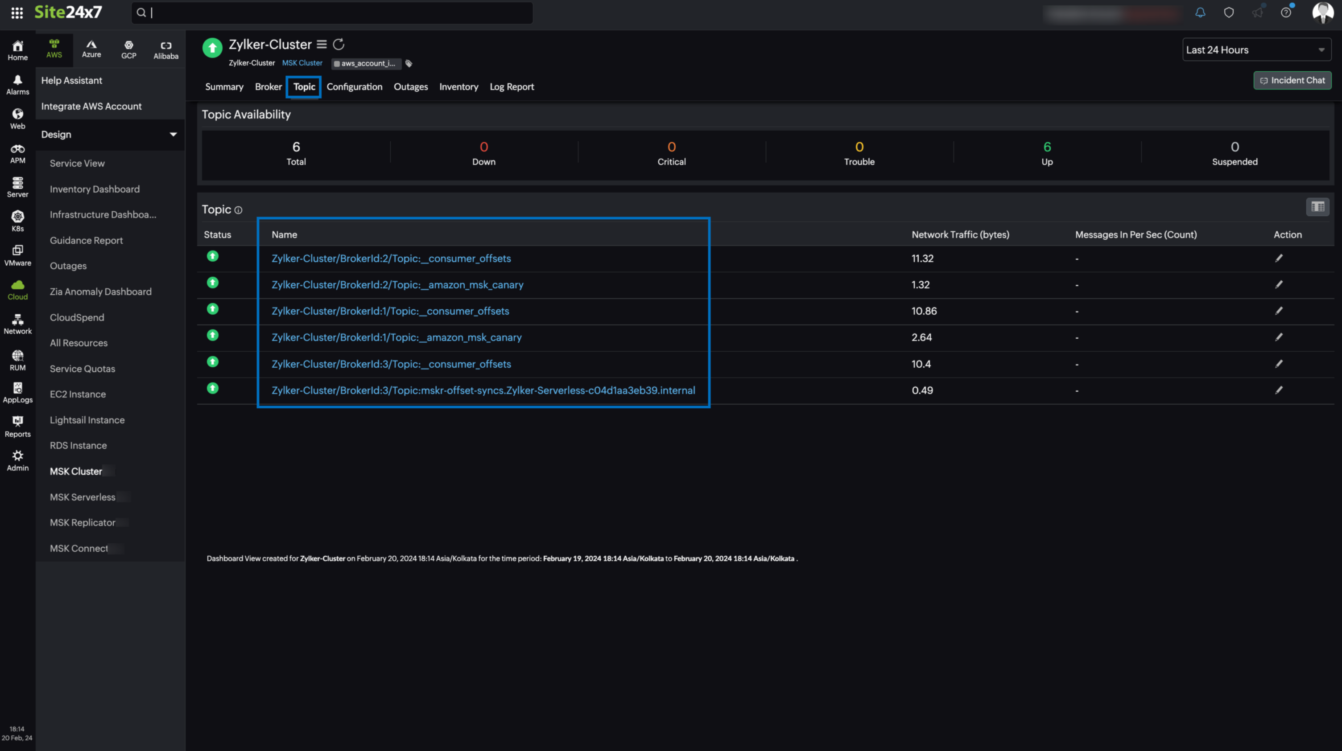Open the MSK Cluster link under the cluster name

click(x=302, y=62)
